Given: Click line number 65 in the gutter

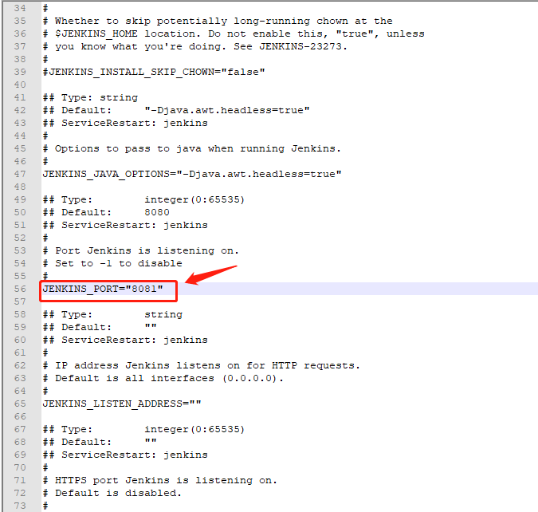Looking at the screenshot, I should (18, 404).
